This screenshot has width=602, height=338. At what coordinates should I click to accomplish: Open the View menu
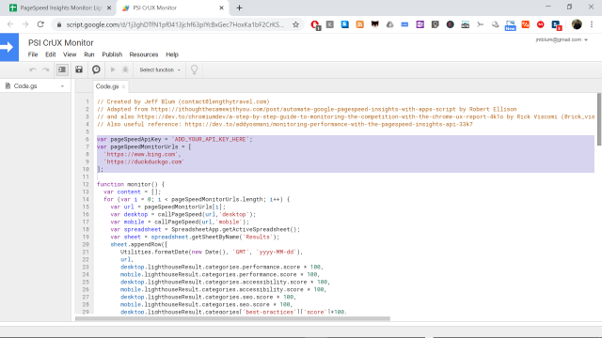pyautogui.click(x=70, y=54)
